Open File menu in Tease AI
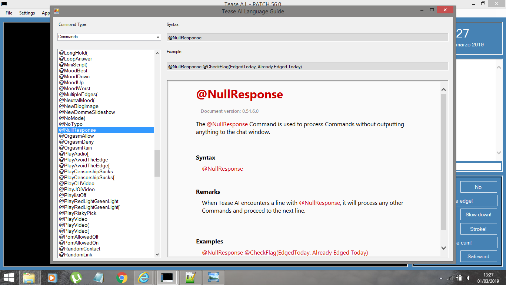 coord(9,13)
